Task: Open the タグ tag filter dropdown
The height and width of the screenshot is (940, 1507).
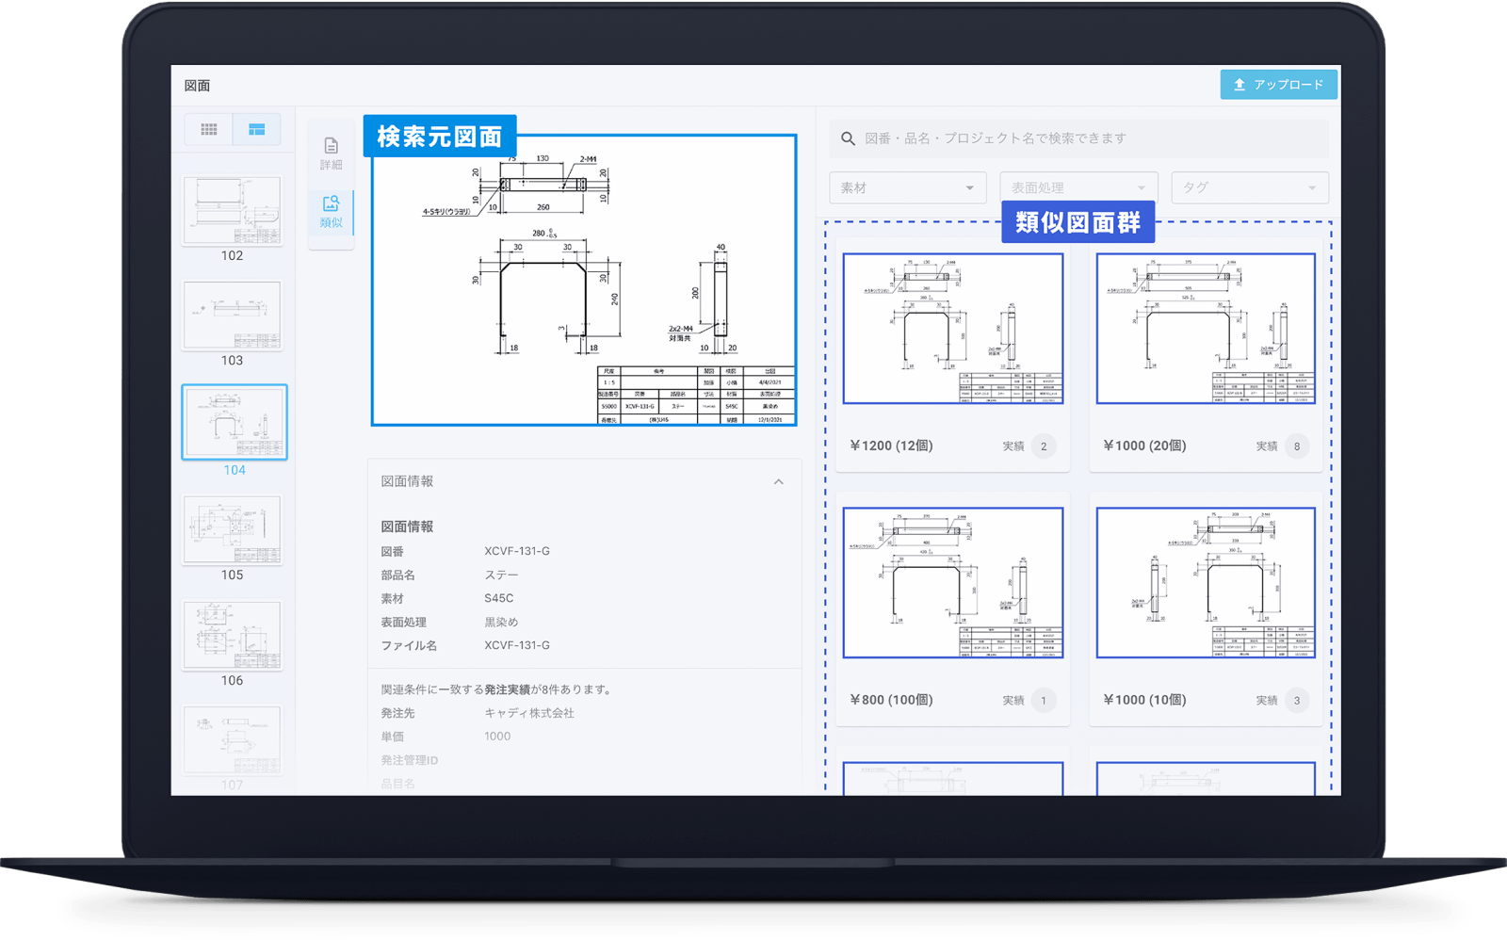Action: 1249,187
